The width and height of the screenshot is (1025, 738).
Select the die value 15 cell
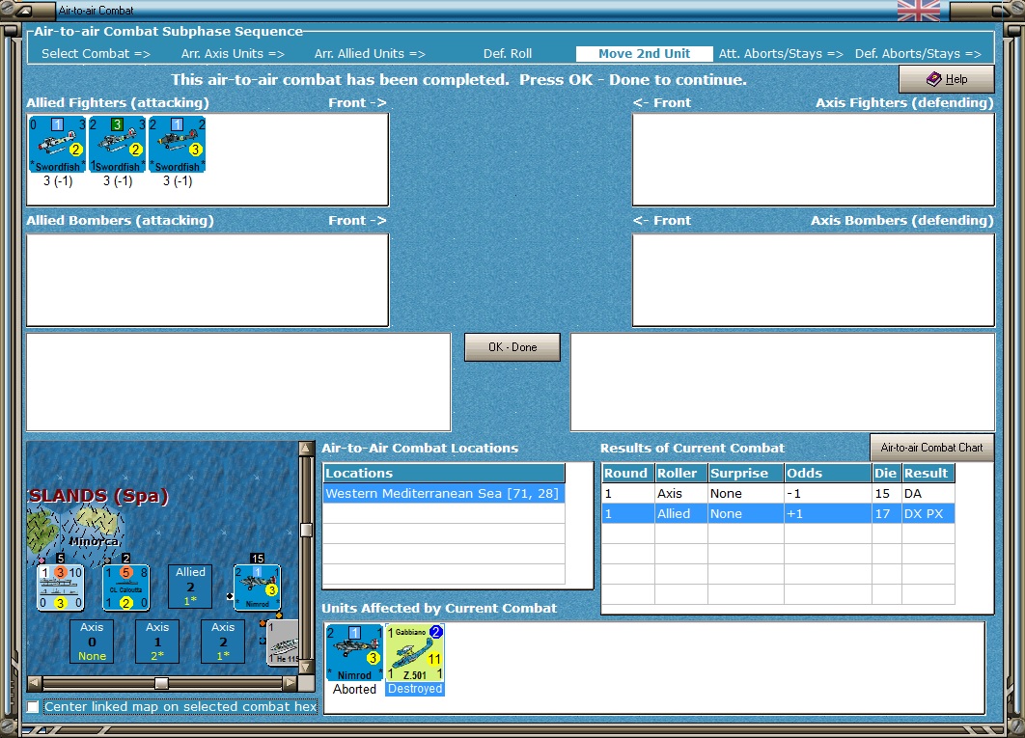[886, 494]
